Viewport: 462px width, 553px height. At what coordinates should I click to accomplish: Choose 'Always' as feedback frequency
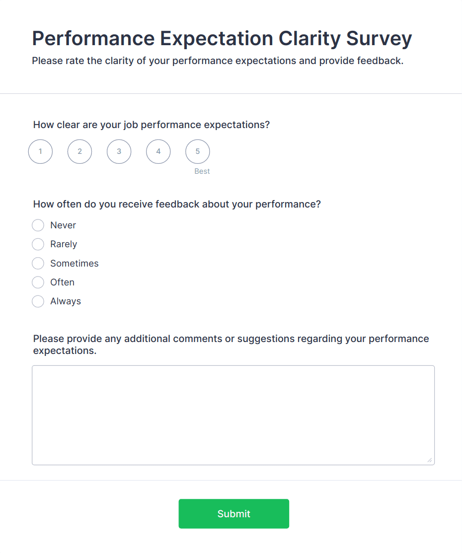38,301
